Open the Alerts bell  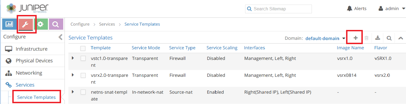(x=356, y=8)
